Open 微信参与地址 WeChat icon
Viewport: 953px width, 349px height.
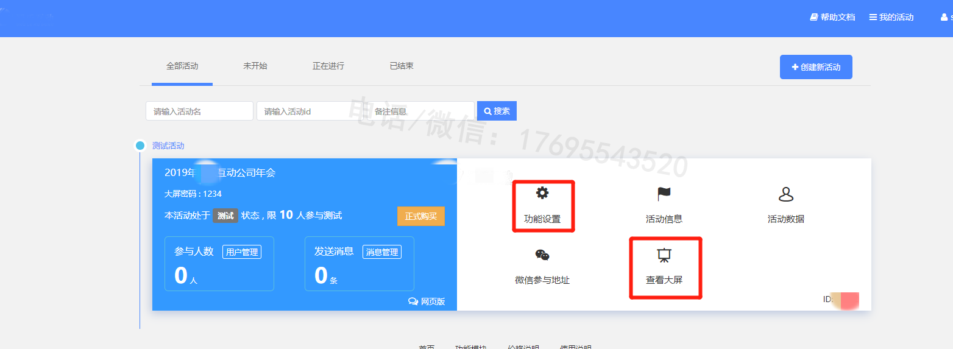pos(542,255)
